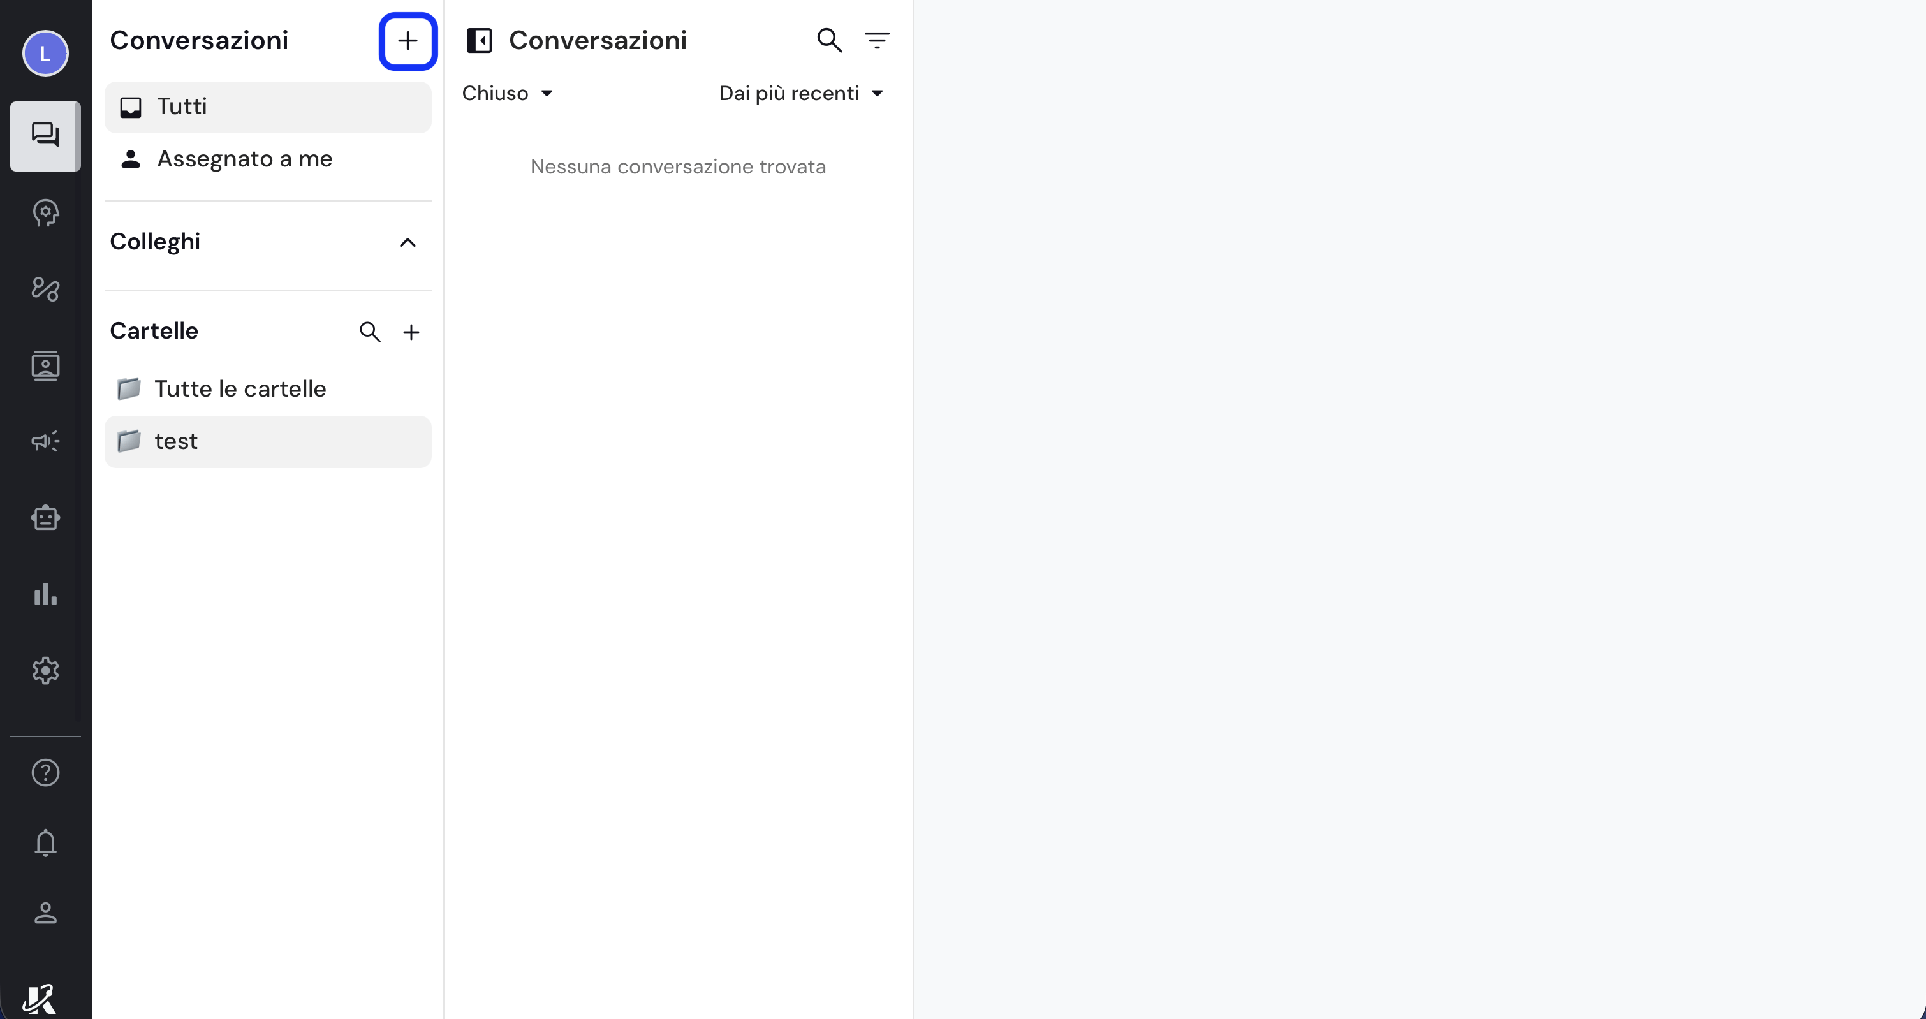Open the conversations chat icon in sidebar
The height and width of the screenshot is (1019, 1926).
click(46, 136)
